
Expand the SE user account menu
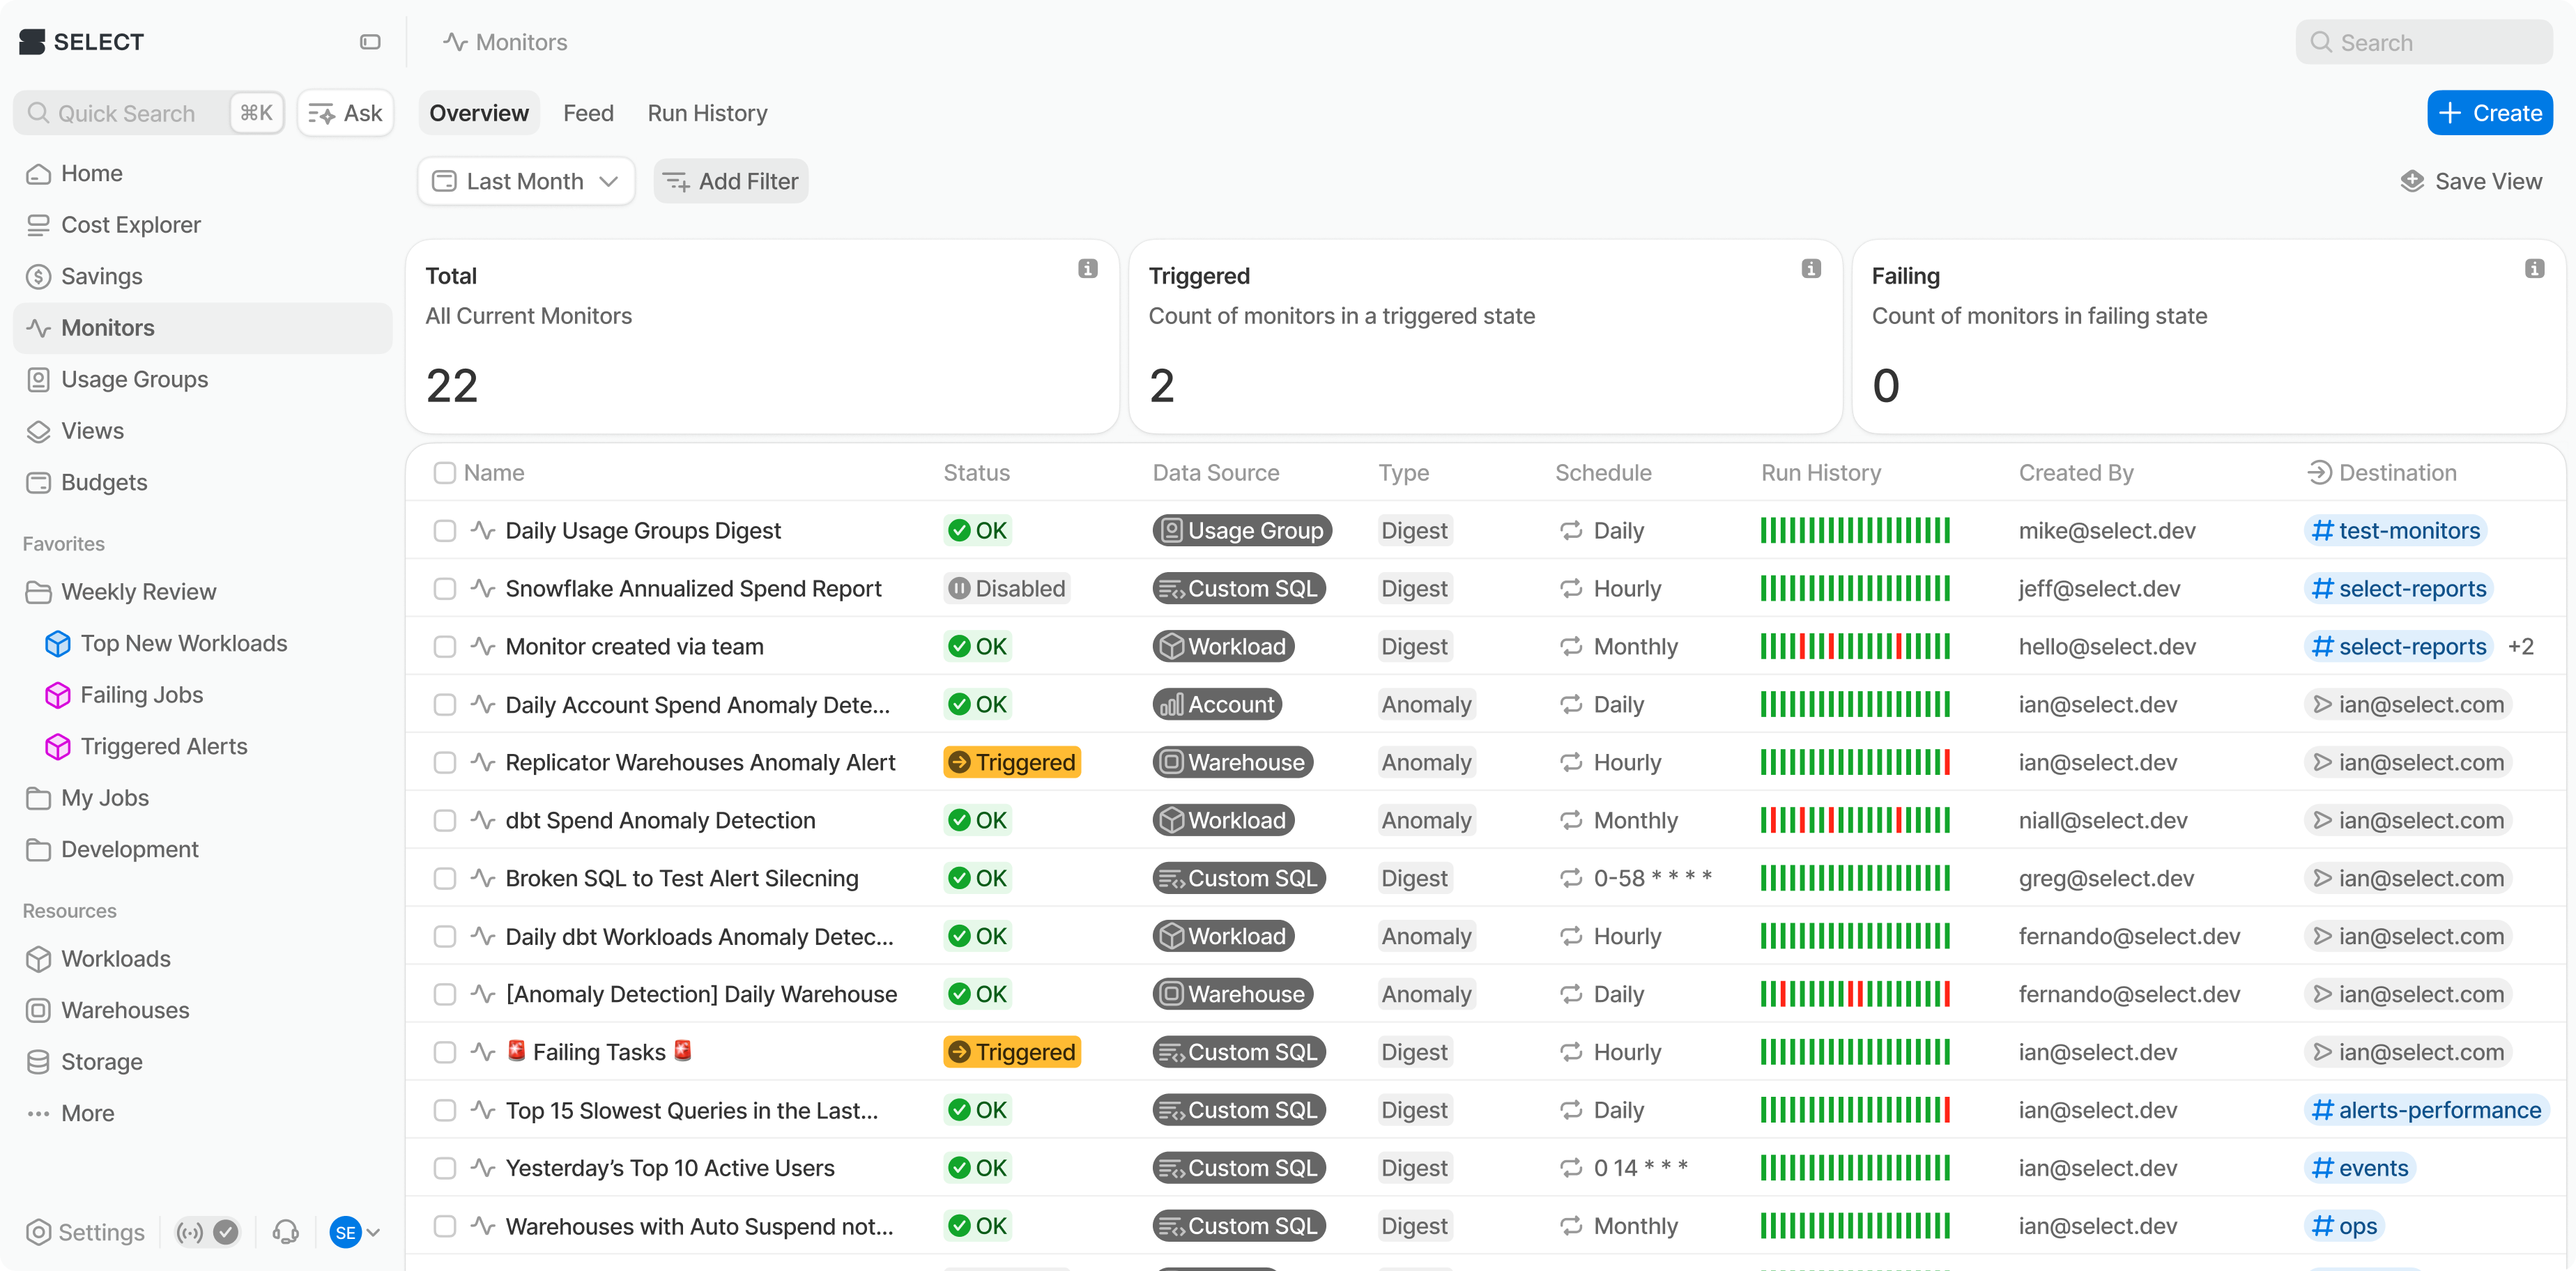[x=355, y=1232]
